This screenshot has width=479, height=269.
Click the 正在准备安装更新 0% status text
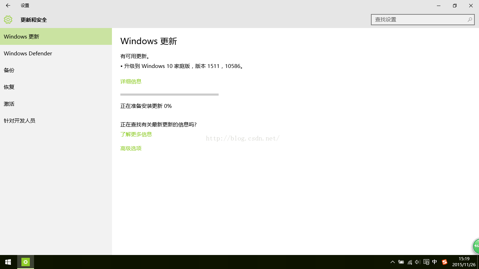pyautogui.click(x=146, y=106)
